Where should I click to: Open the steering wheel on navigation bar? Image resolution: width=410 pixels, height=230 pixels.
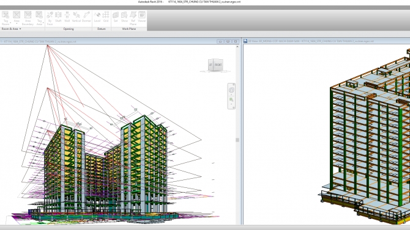231,90
